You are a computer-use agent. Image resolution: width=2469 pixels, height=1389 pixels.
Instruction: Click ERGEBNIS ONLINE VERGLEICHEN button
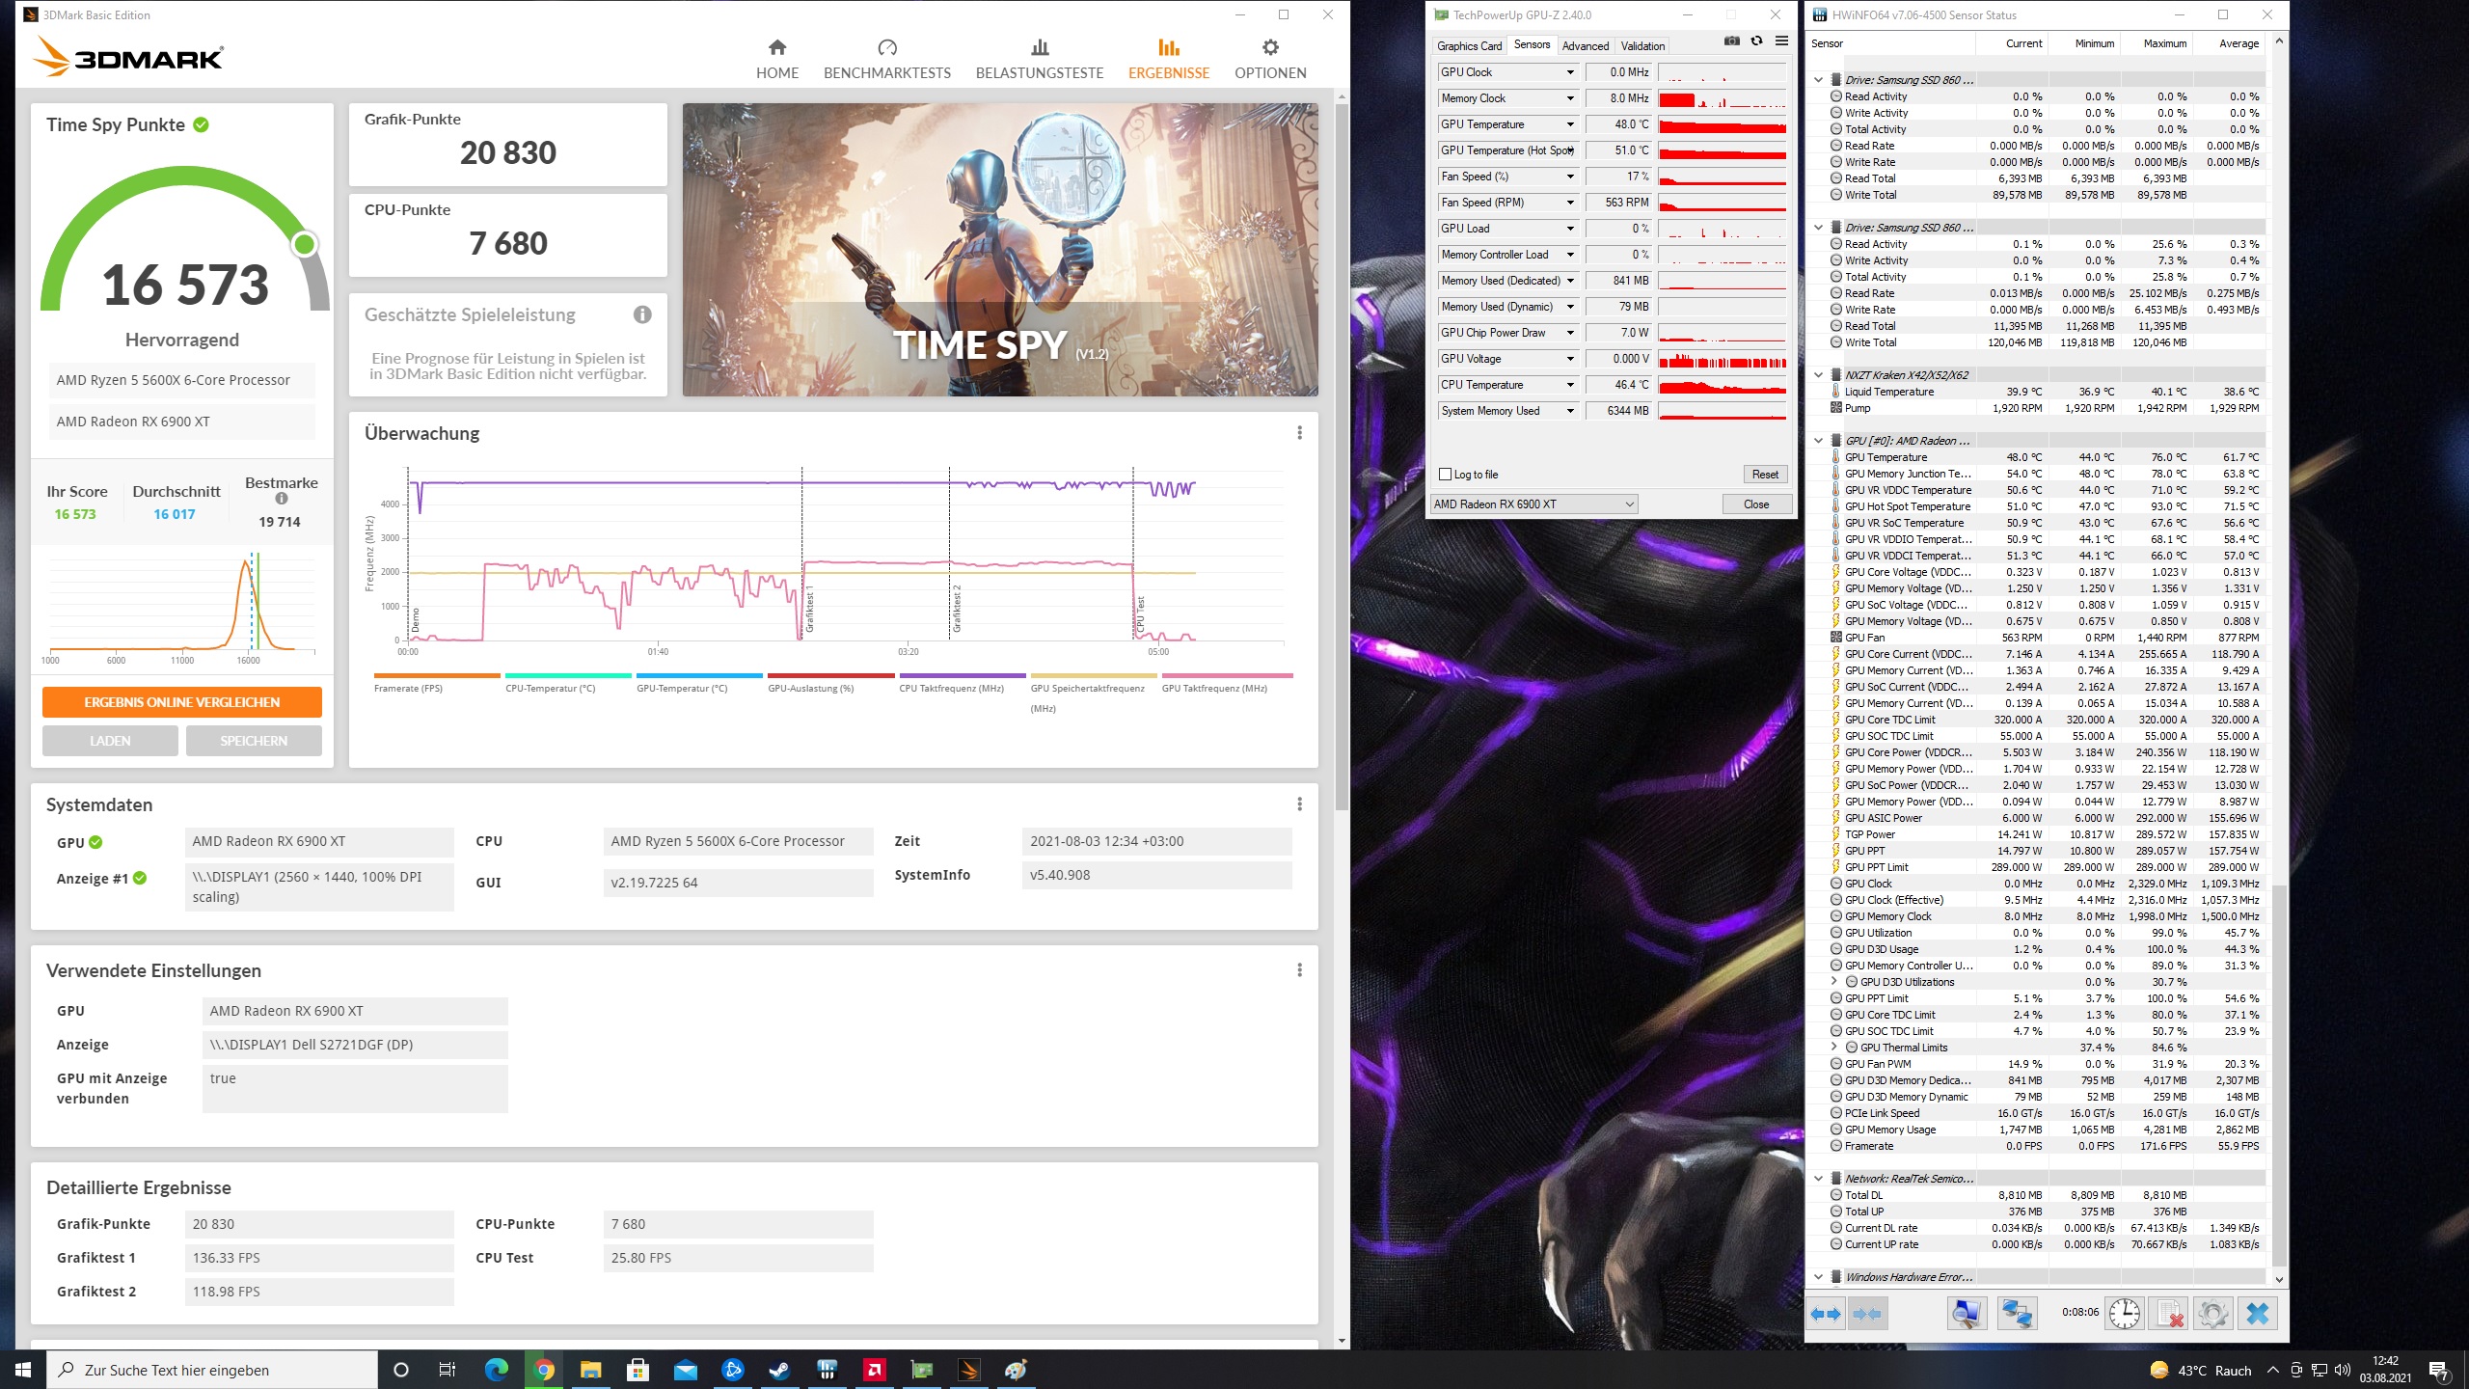pyautogui.click(x=182, y=702)
